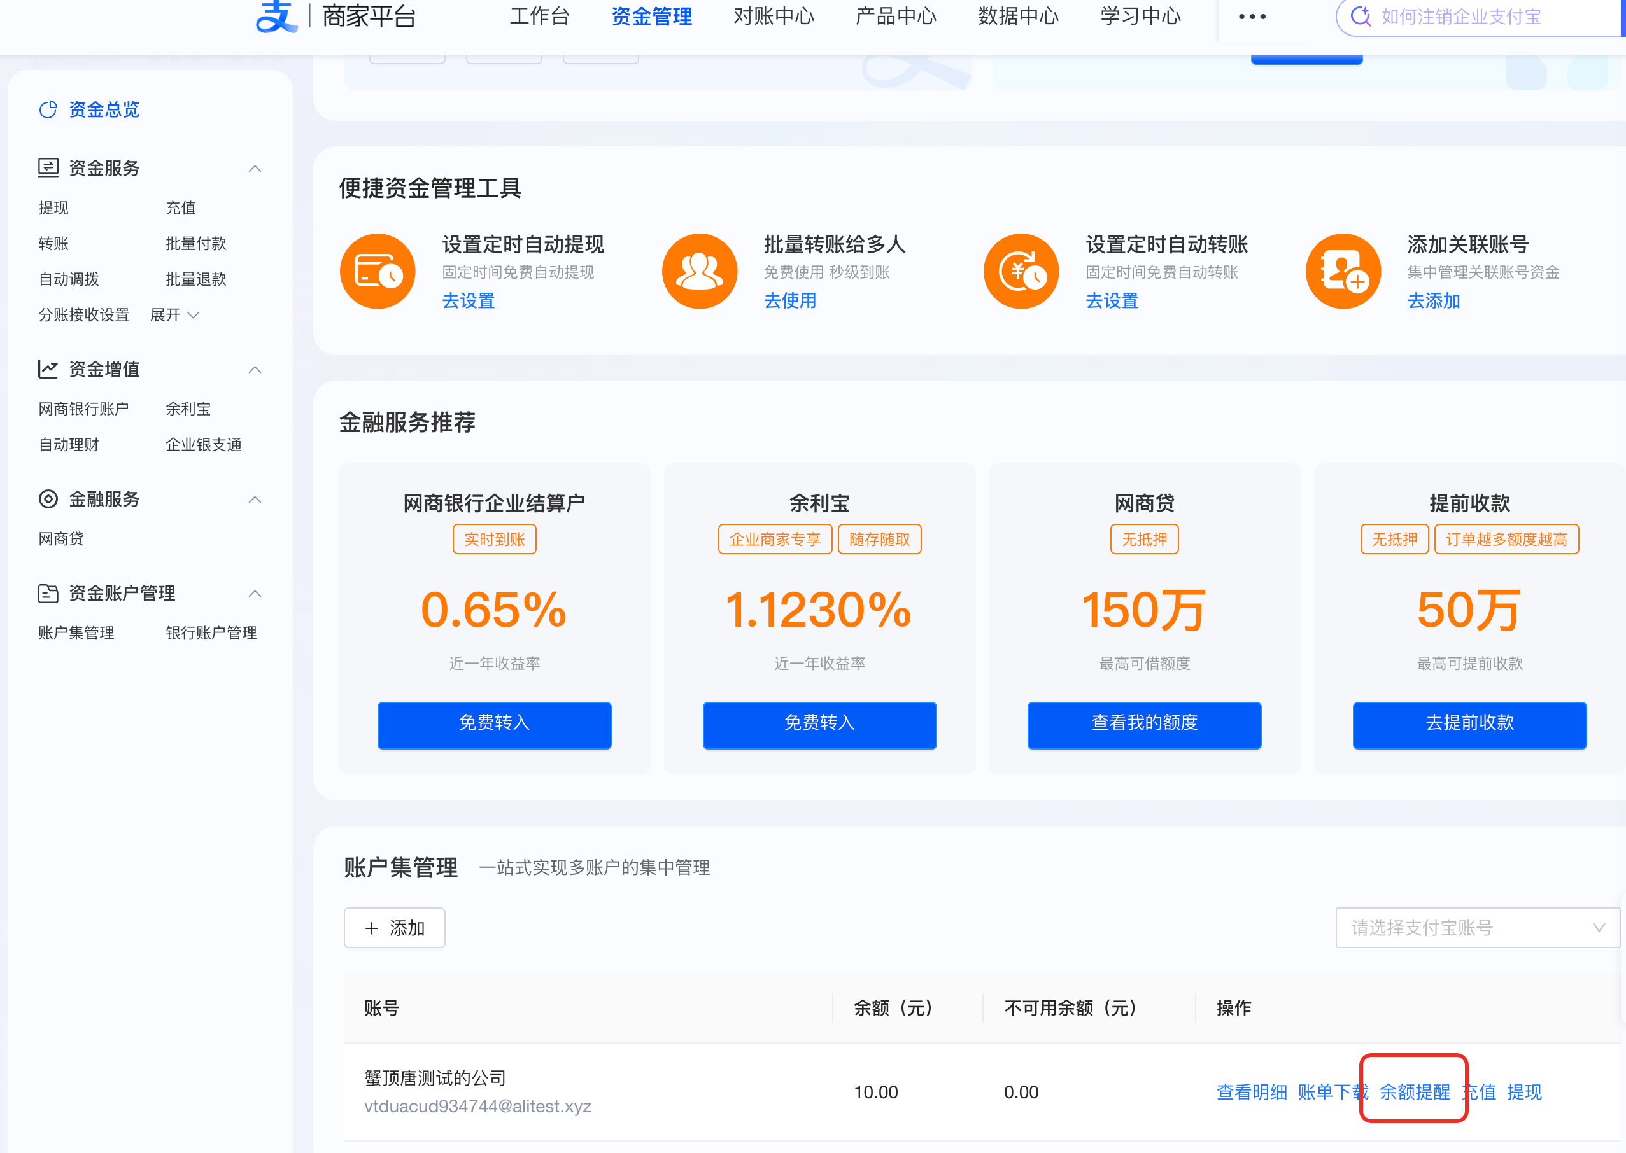Click 查看我的额度 button
Screen dimensions: 1626x1153
(1143, 723)
